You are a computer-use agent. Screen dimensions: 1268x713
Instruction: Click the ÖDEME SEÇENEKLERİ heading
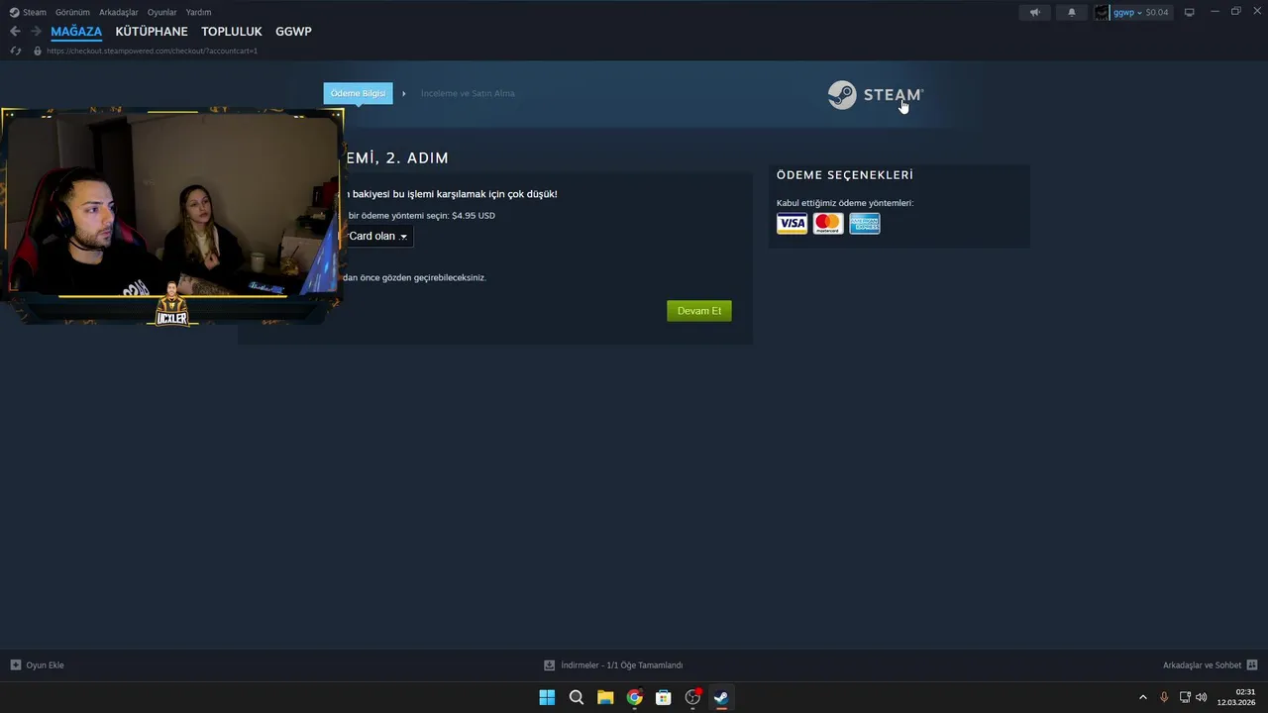pyautogui.click(x=845, y=175)
